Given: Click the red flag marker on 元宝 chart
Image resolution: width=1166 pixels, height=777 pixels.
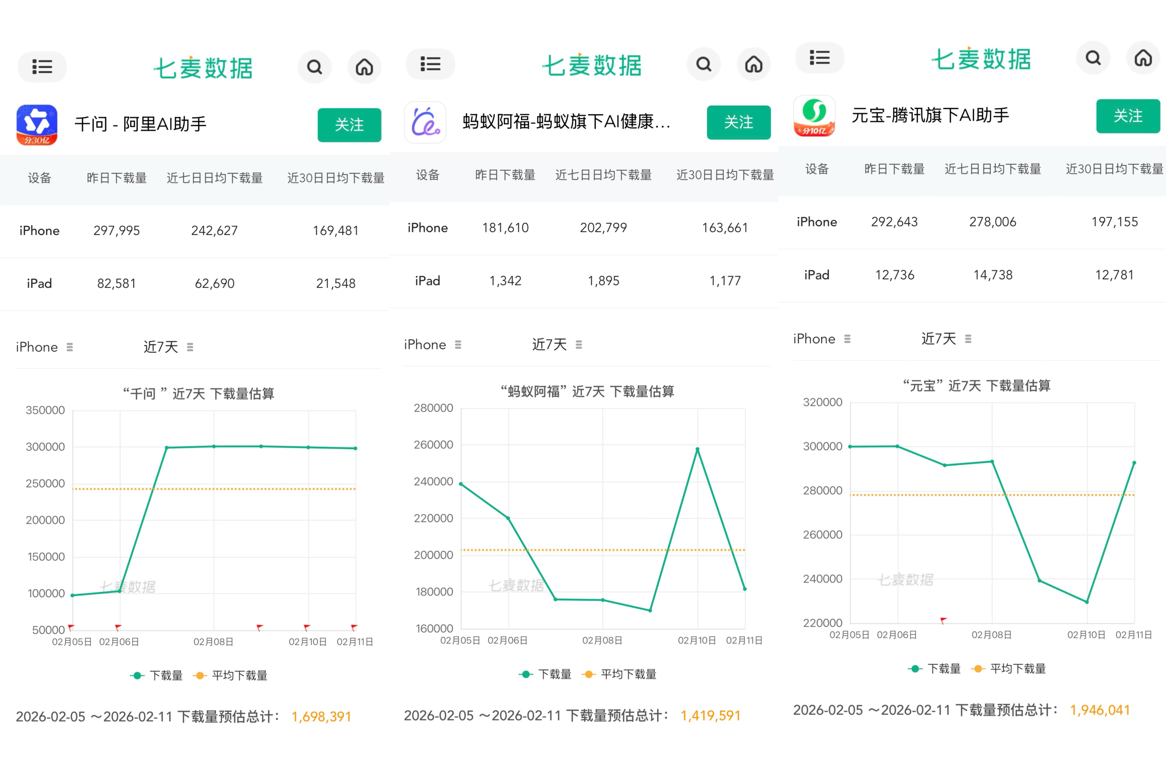Looking at the screenshot, I should 943,620.
